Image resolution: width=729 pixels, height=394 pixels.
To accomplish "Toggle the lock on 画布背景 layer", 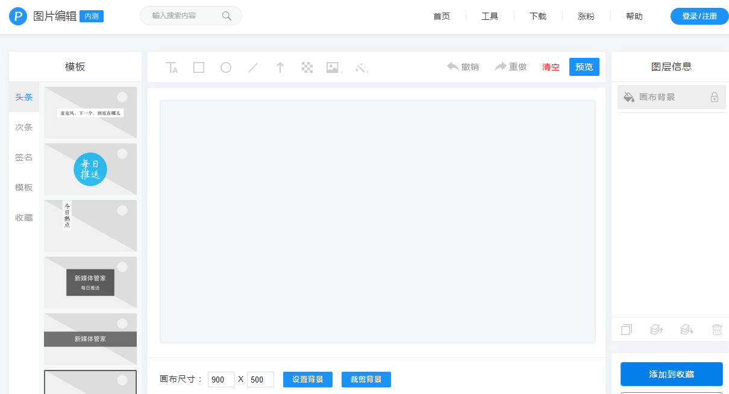I will click(x=715, y=97).
